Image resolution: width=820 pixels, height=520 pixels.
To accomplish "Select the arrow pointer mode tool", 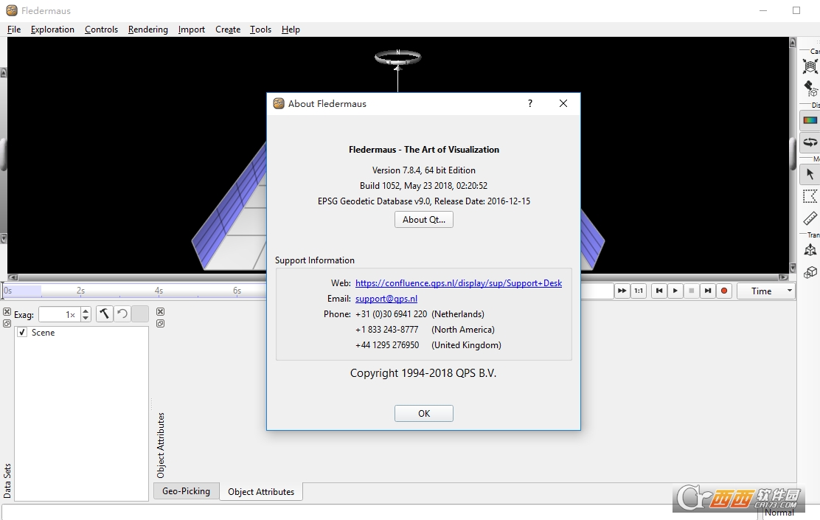I will (810, 174).
